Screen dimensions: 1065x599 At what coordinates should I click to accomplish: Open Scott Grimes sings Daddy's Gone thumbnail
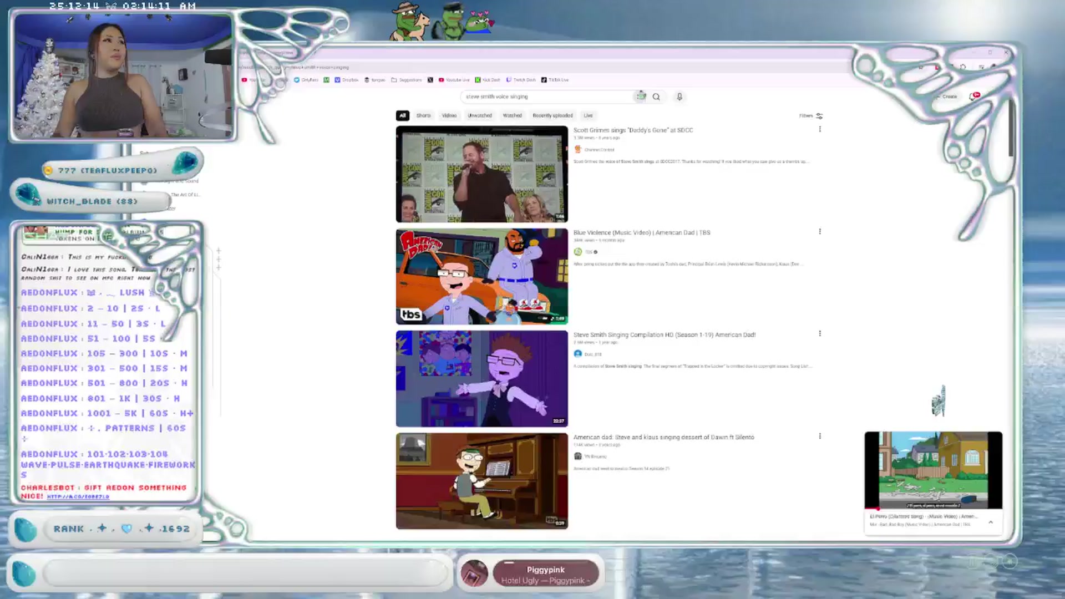482,174
